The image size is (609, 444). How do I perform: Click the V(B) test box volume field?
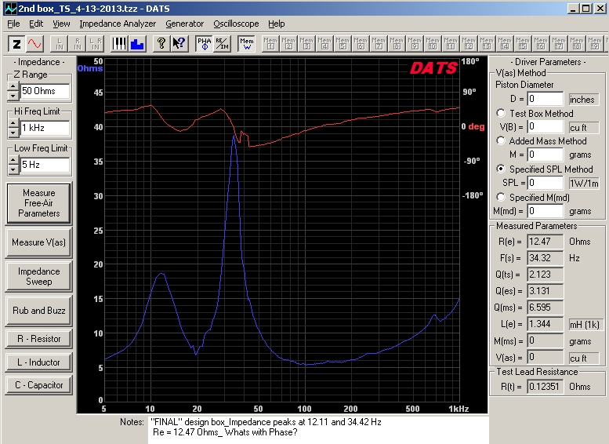point(546,127)
